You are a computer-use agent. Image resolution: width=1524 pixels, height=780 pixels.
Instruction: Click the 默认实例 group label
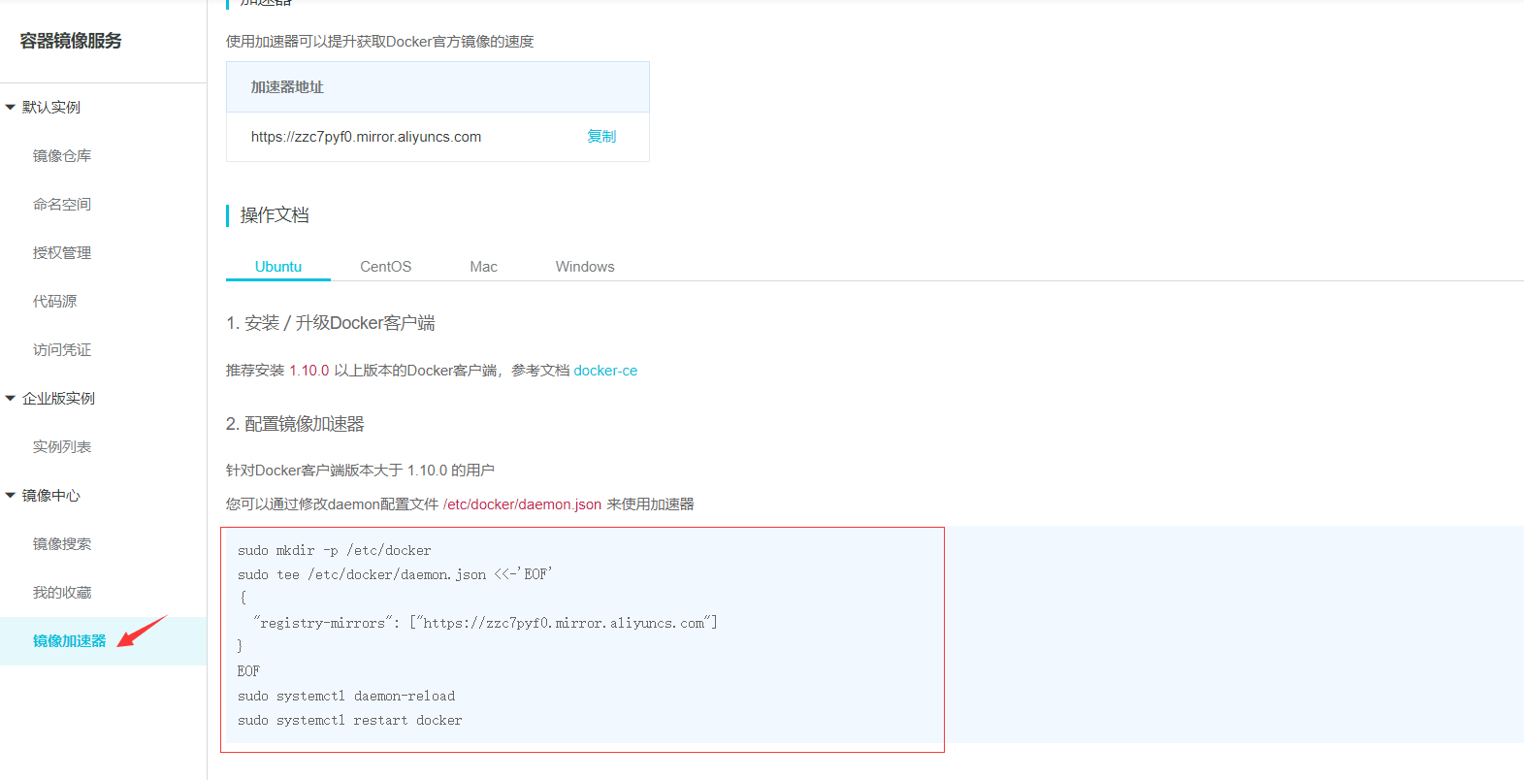click(x=51, y=107)
